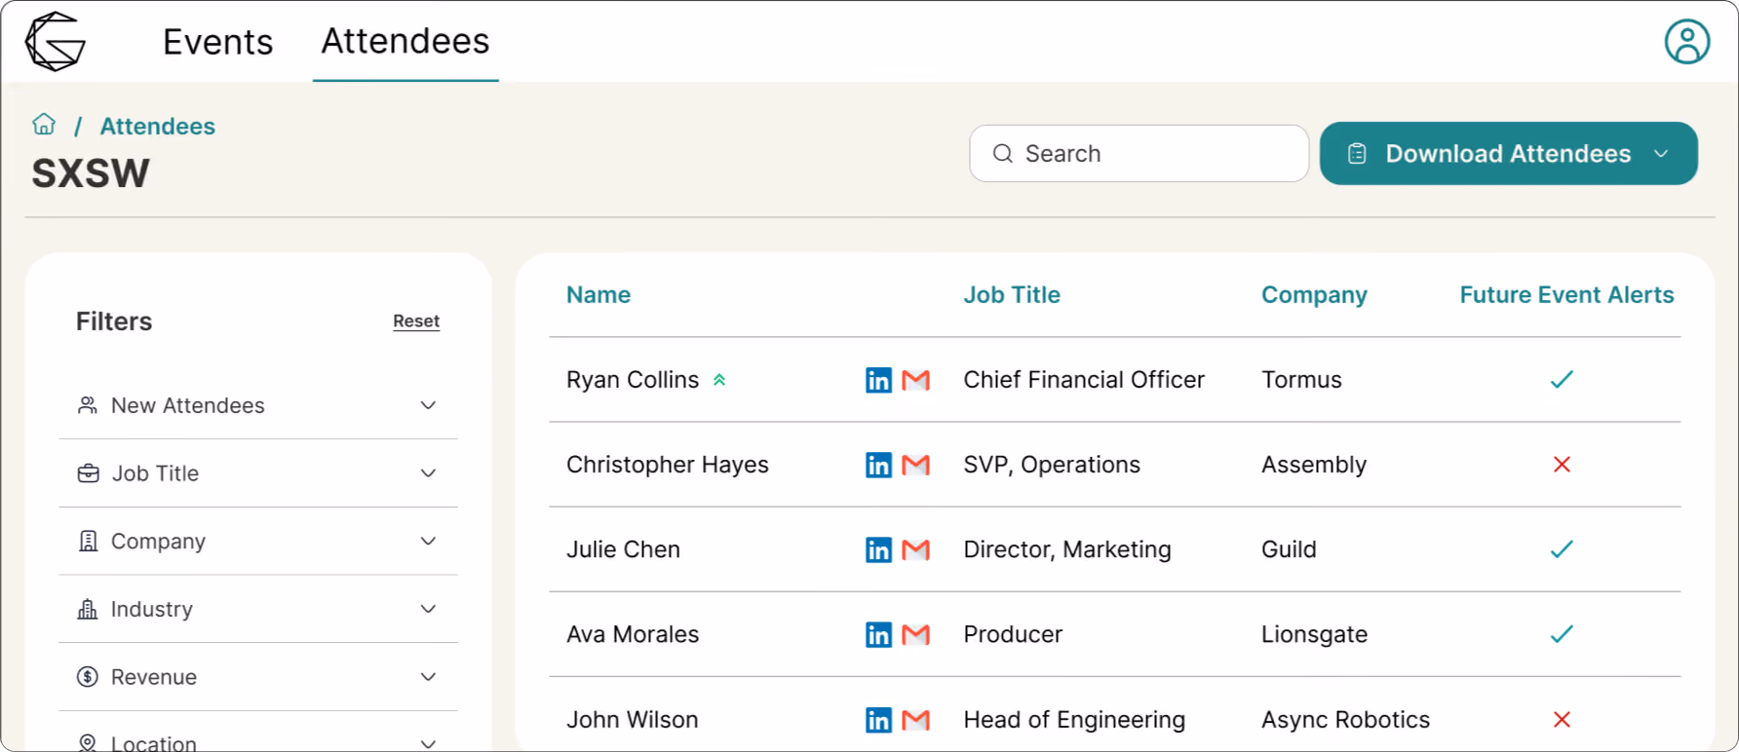Sort by Job Title column header
This screenshot has width=1739, height=752.
(x=1012, y=295)
